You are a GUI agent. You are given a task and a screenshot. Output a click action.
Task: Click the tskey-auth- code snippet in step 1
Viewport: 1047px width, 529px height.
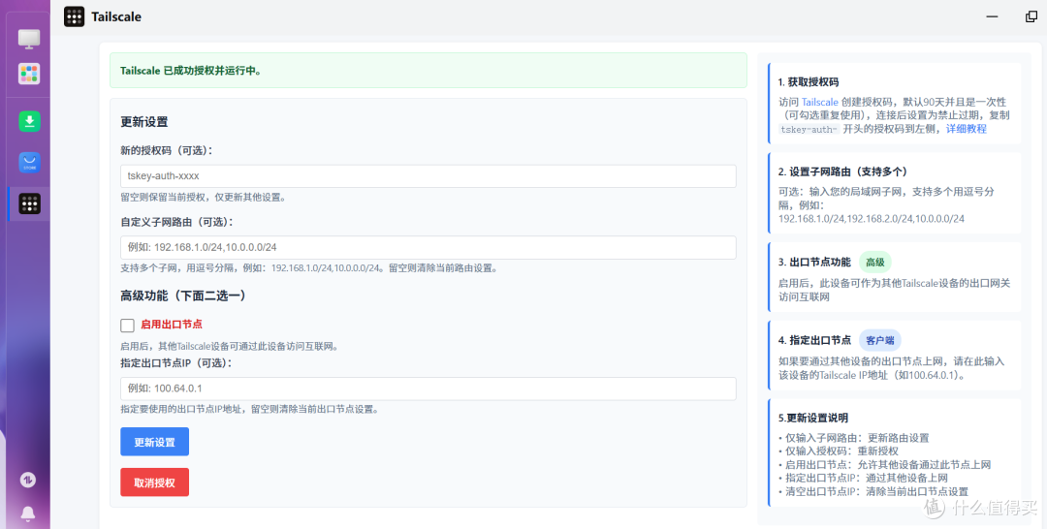(x=809, y=130)
